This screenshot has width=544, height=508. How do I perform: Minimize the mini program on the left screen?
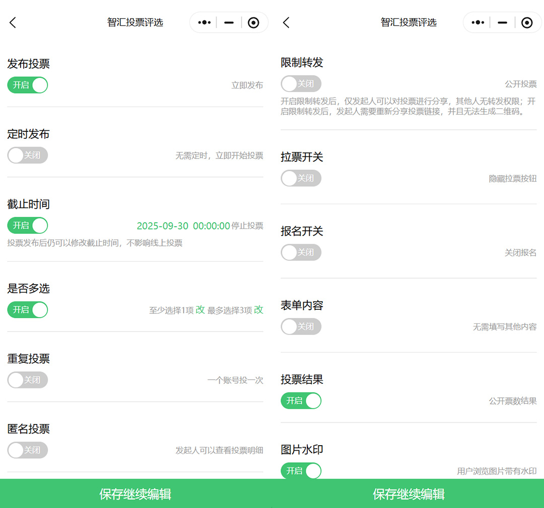(229, 23)
